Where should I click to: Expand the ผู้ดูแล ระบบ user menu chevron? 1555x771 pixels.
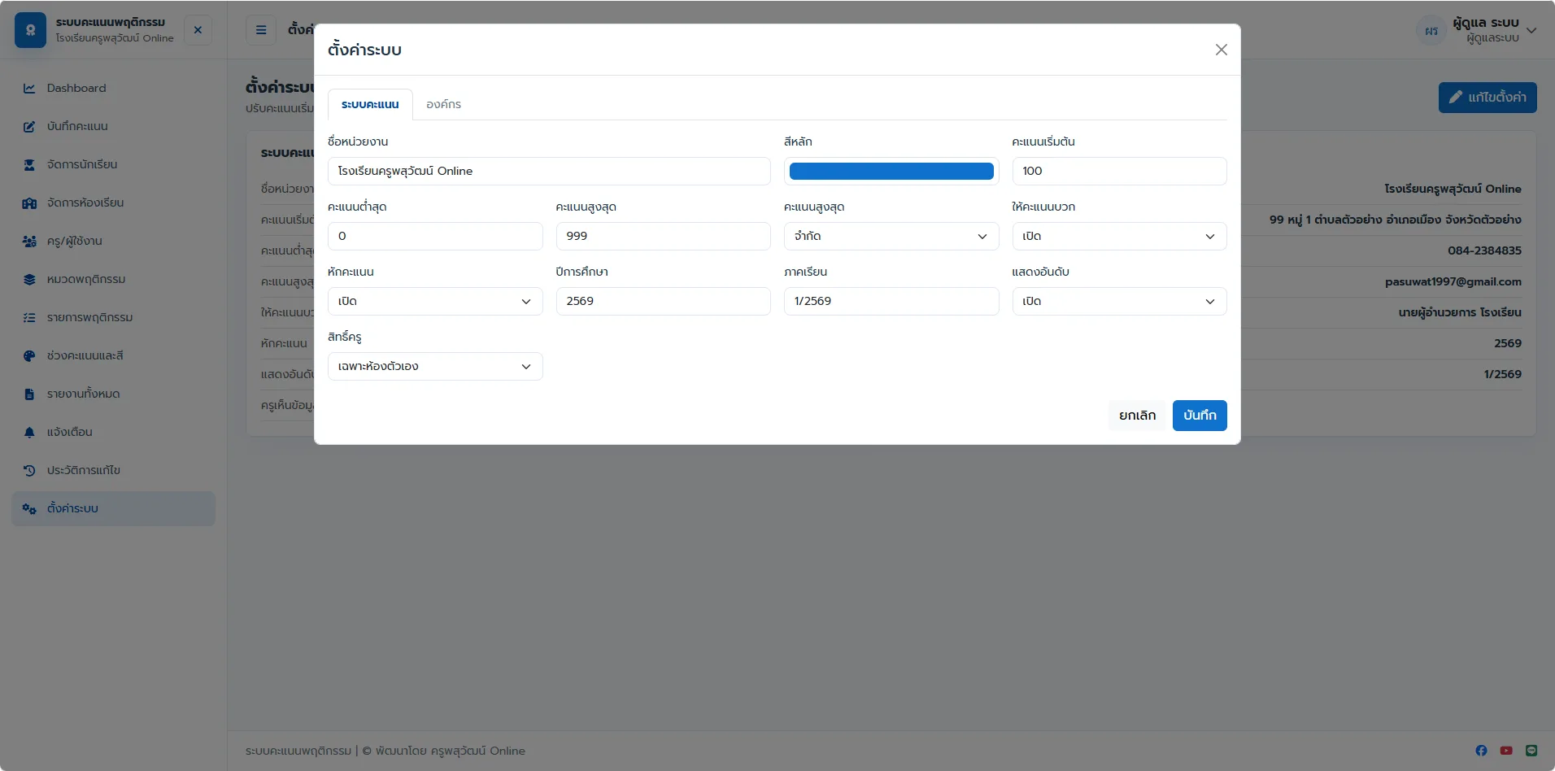1531,31
